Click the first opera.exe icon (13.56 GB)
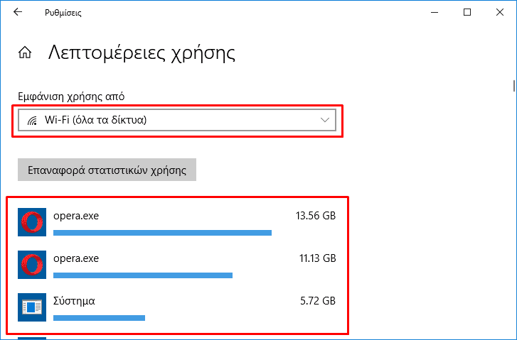Screen dimensions: 517x340 [x=32, y=222]
